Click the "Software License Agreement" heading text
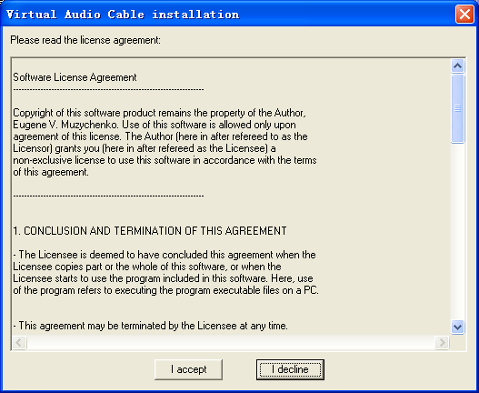479x393 pixels. pyautogui.click(x=75, y=77)
